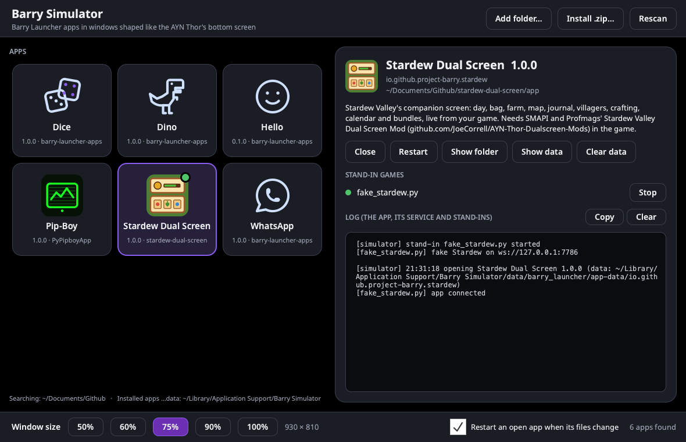Click Install .zip... button
686x442 pixels.
(590, 19)
